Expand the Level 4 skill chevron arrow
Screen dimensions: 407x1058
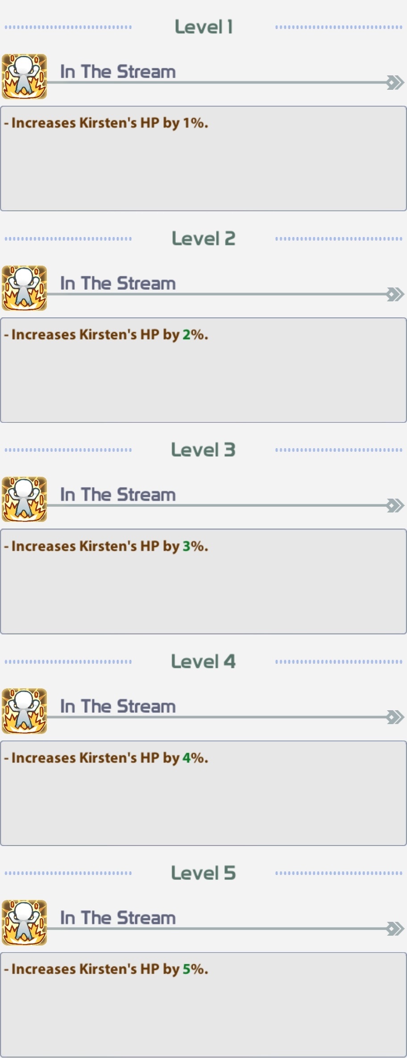pos(395,717)
